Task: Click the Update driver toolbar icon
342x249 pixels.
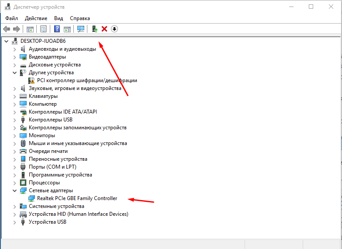Action: (x=95, y=29)
